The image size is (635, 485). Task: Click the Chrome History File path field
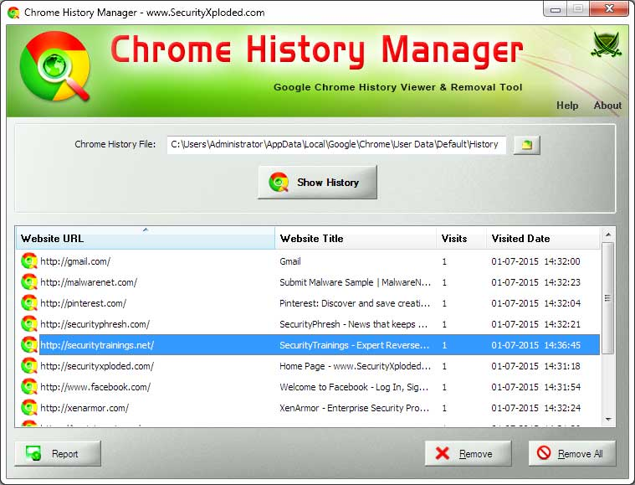[335, 144]
